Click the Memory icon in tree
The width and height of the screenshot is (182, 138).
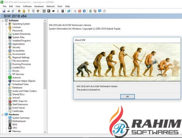pyautogui.click(x=10, y=131)
